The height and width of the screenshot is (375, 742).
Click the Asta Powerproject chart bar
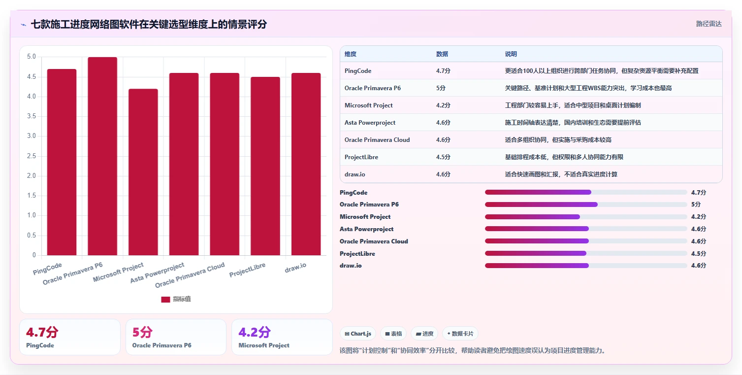pos(184,164)
